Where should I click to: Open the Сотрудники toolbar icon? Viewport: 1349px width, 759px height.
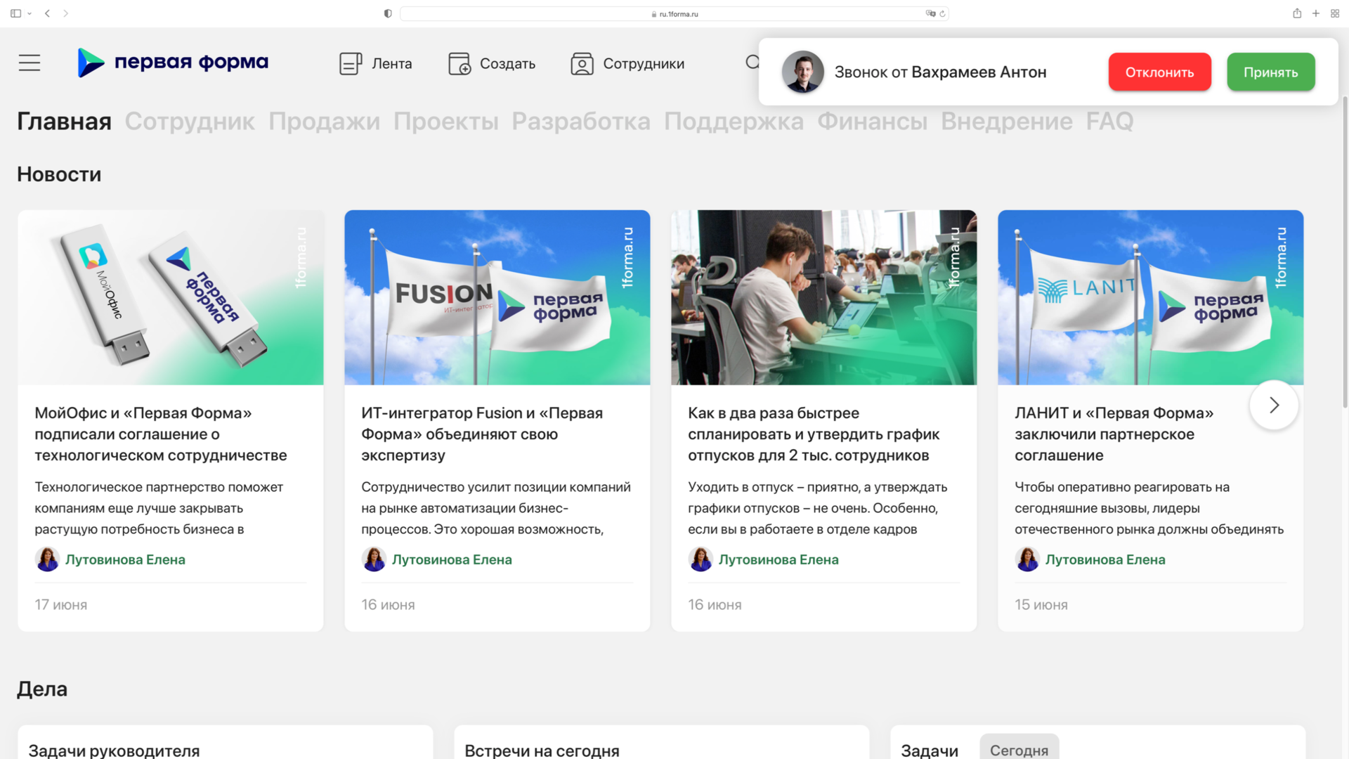coord(582,64)
